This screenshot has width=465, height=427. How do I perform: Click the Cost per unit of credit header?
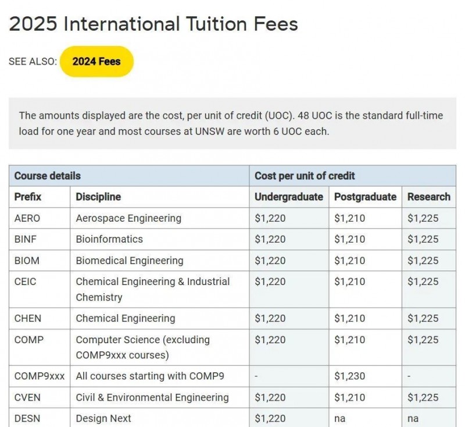[353, 176]
